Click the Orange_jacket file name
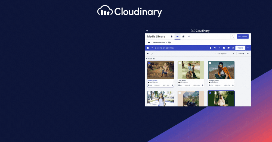This screenshot has width=272, height=142. [x=214, y=81]
